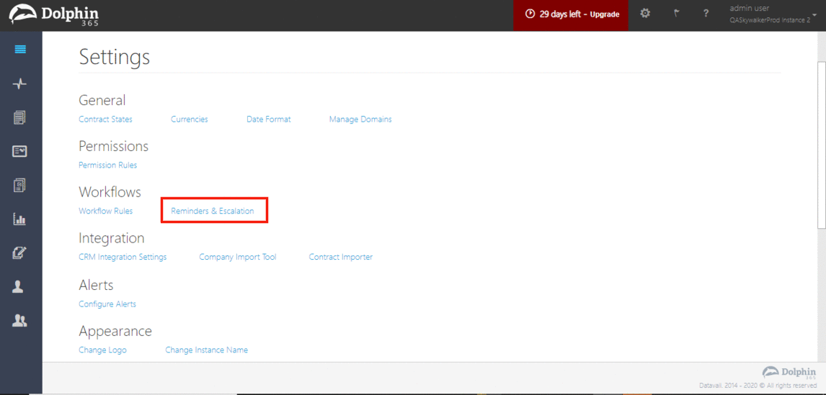Toggle the hamburger menu in the sidebar
This screenshot has height=395, width=826.
coord(20,50)
